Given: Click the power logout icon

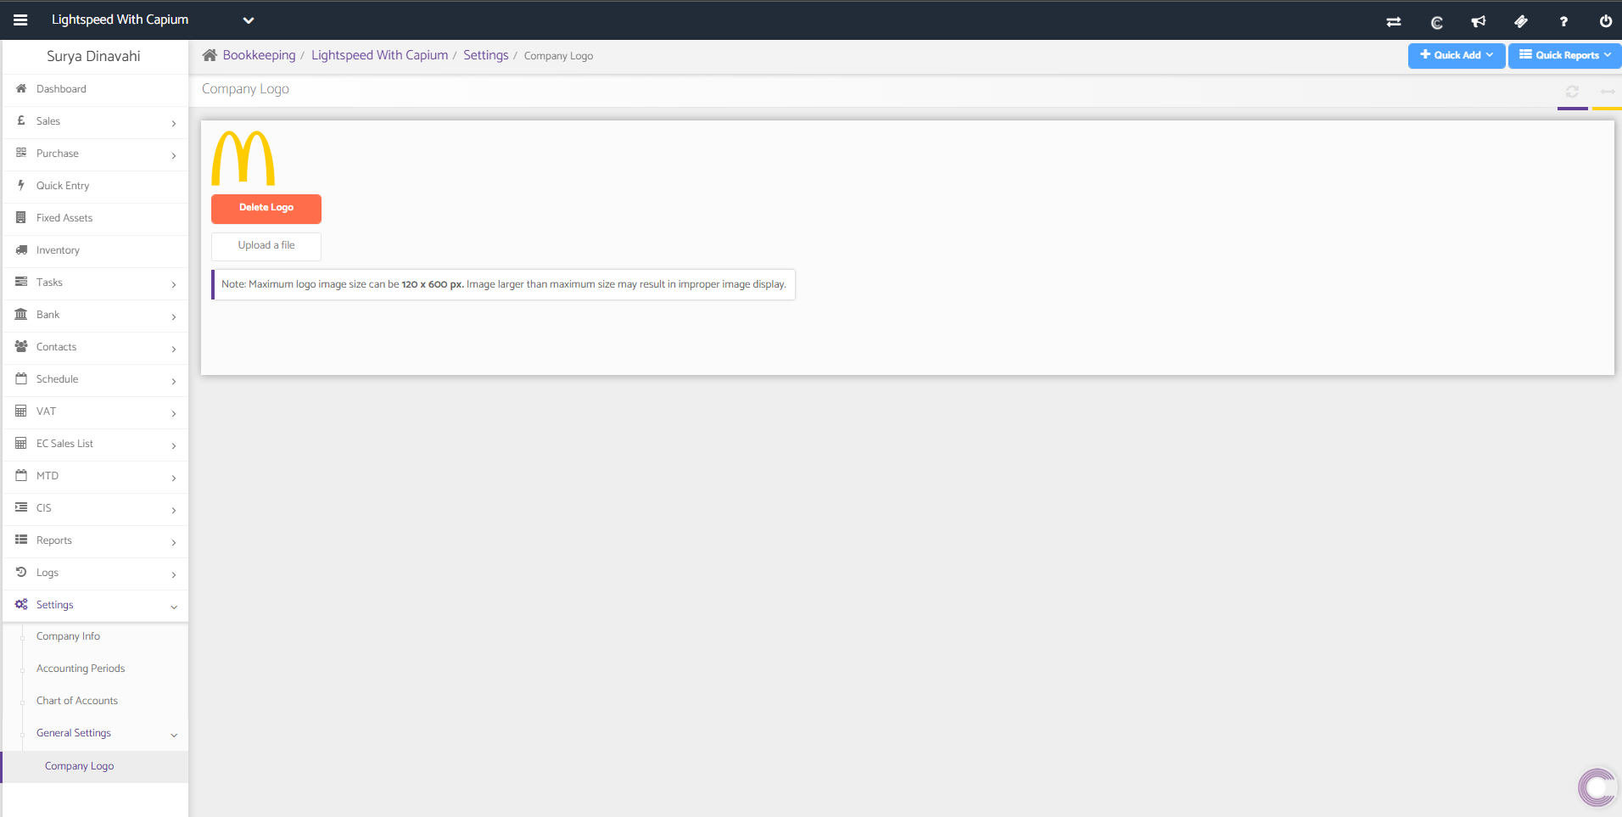Looking at the screenshot, I should [x=1606, y=22].
